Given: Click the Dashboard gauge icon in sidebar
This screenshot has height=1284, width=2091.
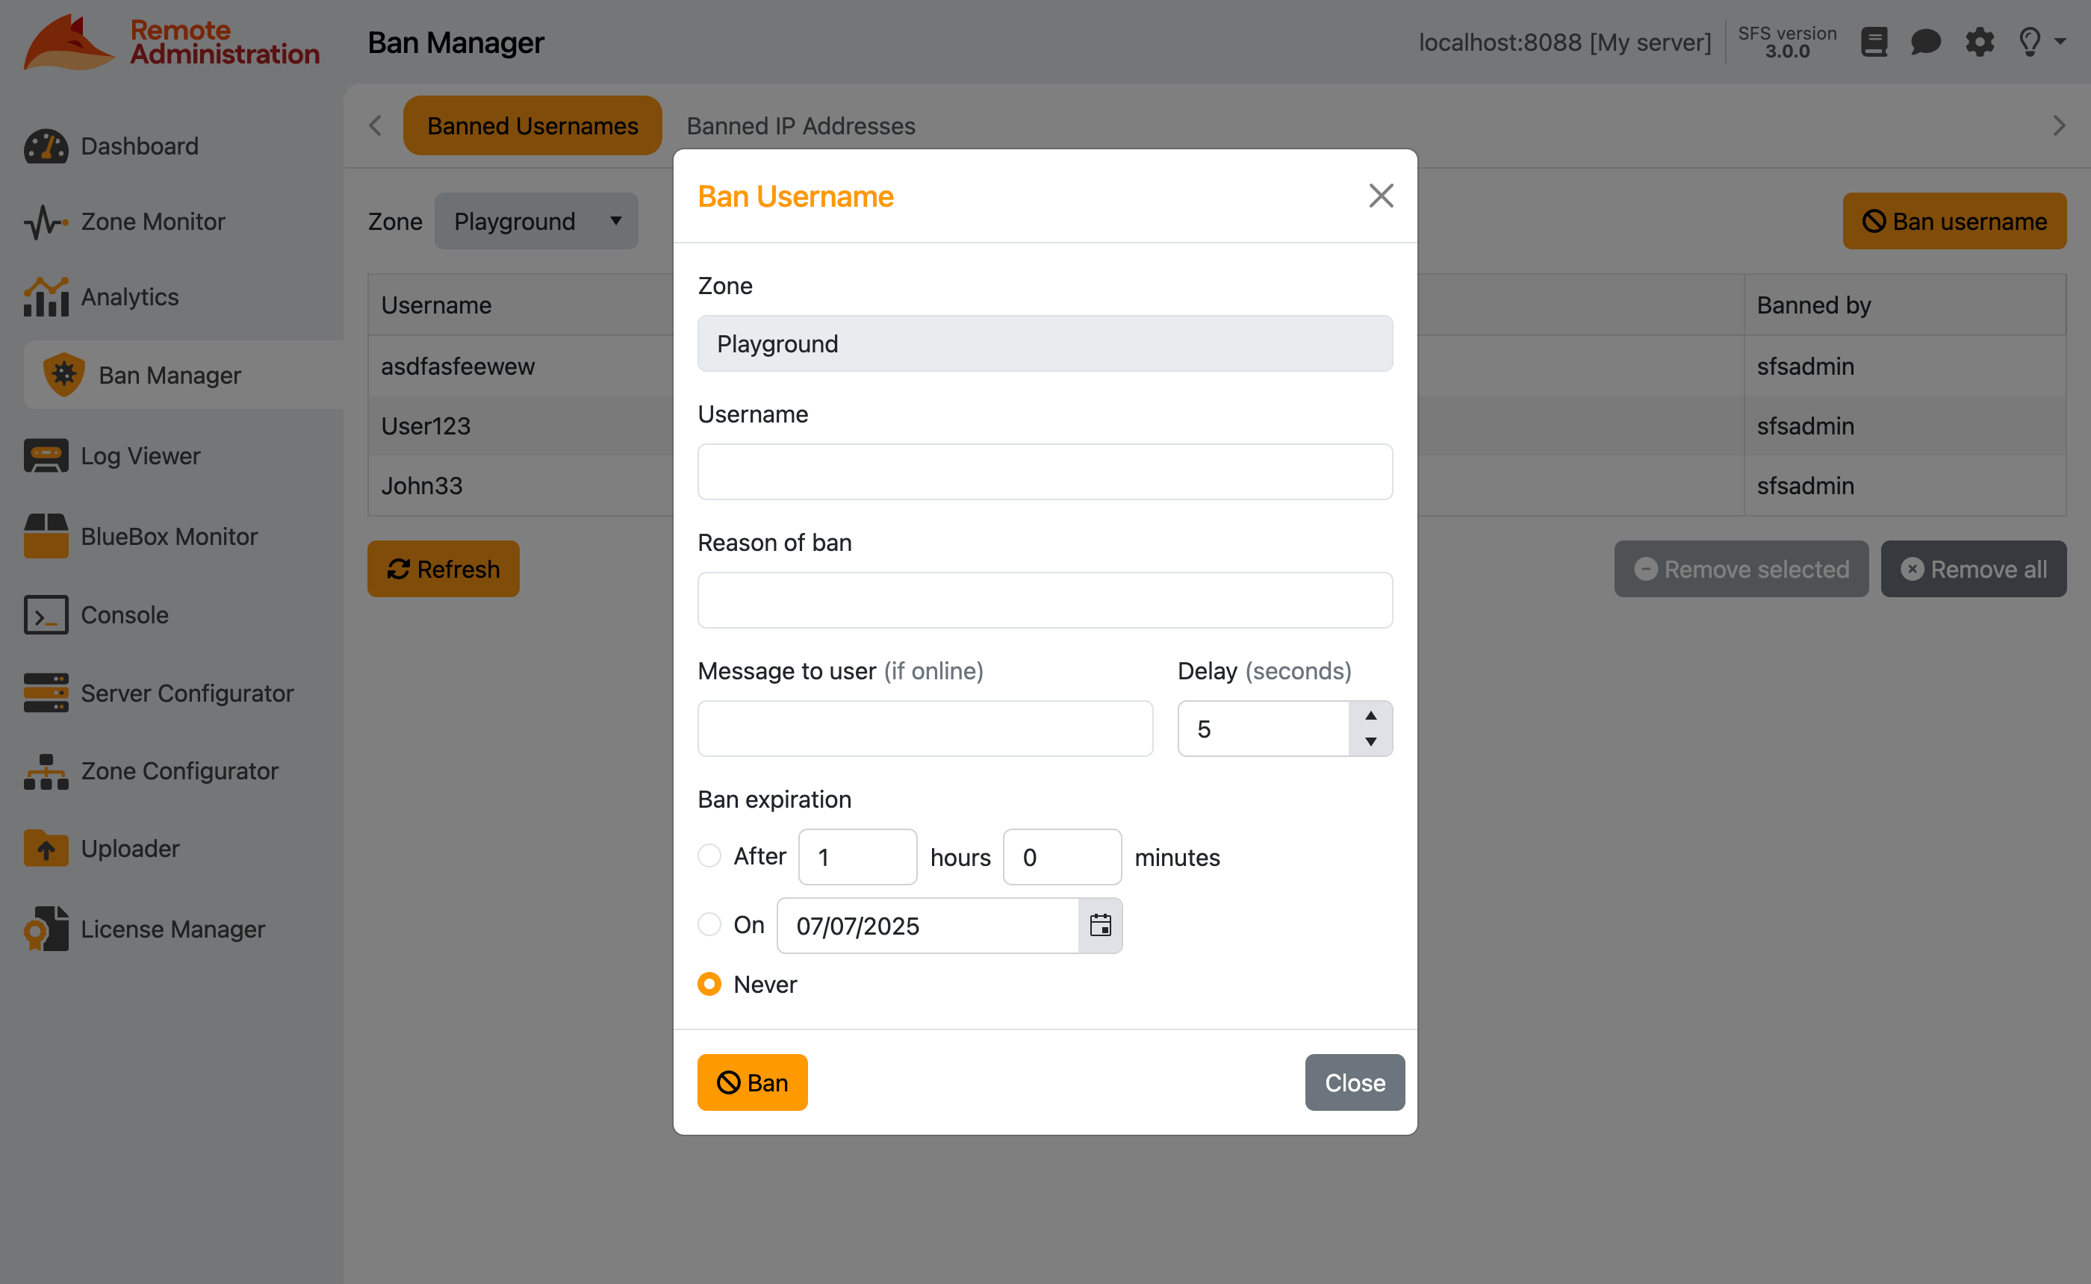Looking at the screenshot, I should pos(46,146).
